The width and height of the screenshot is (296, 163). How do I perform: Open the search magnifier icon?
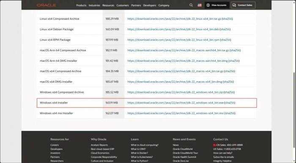click(x=191, y=5)
